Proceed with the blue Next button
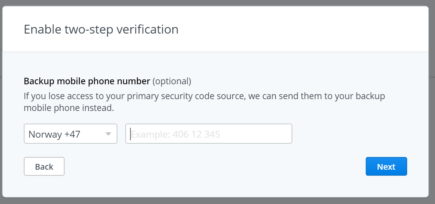The image size is (435, 204). pos(386,166)
